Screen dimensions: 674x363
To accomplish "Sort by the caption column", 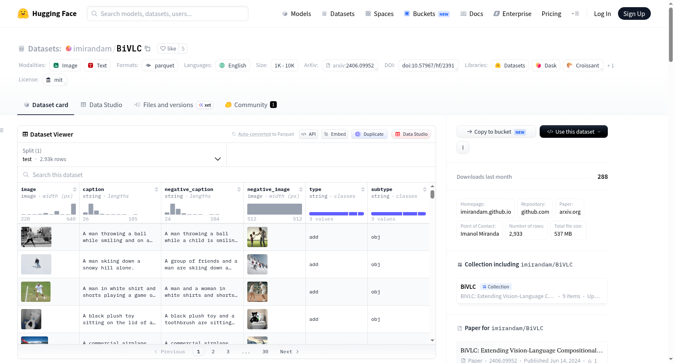I will point(156,189).
